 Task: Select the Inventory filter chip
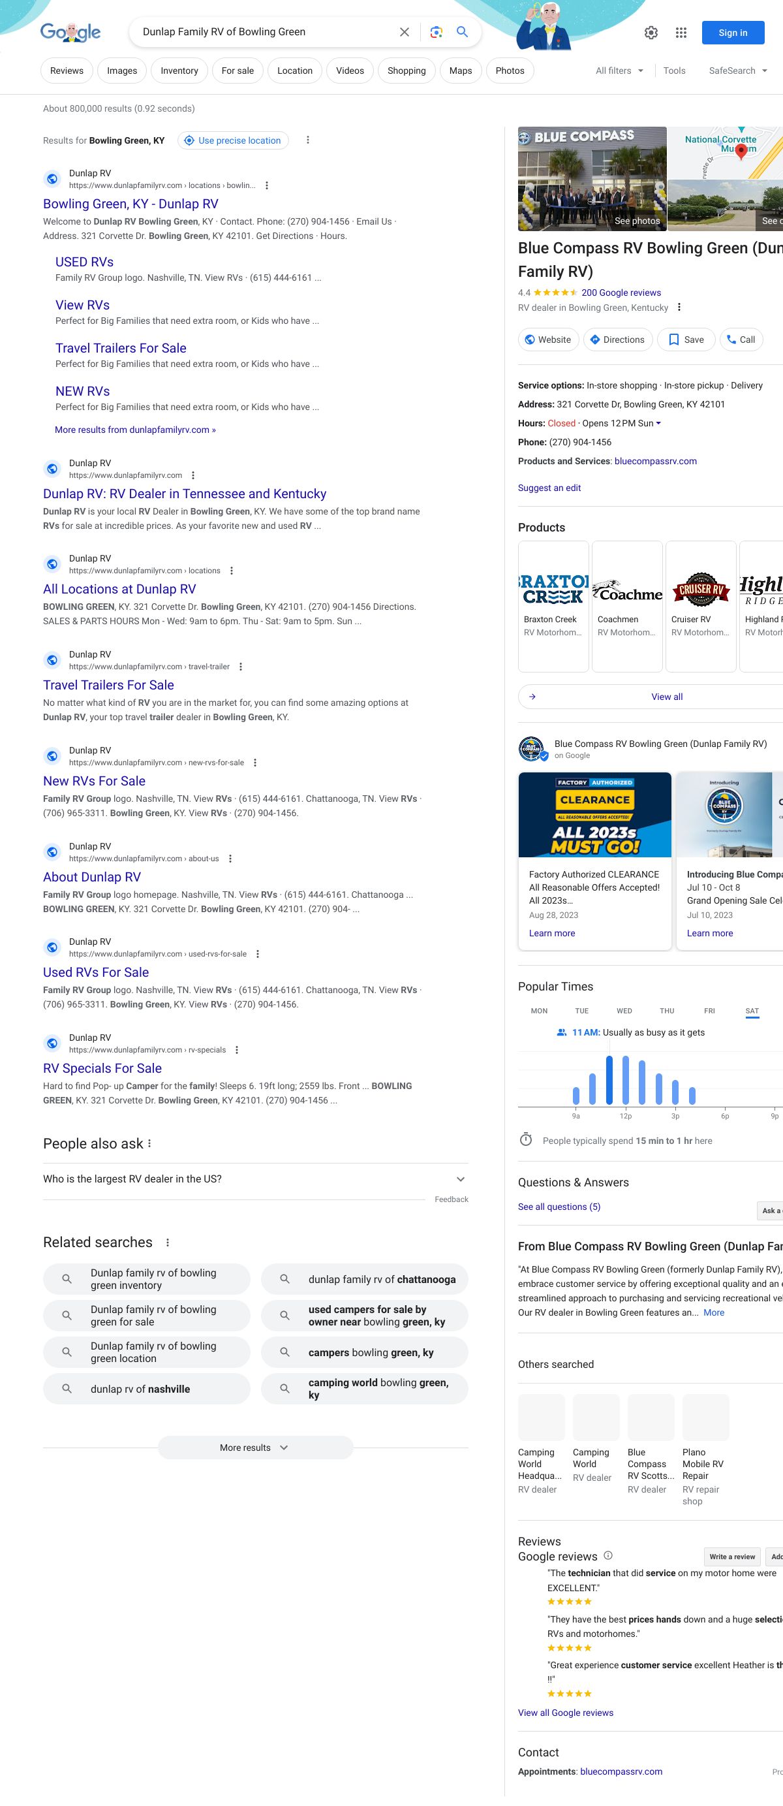click(x=179, y=71)
